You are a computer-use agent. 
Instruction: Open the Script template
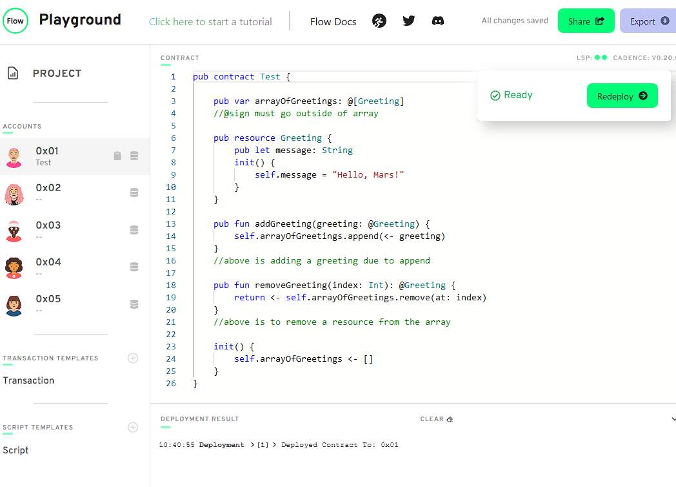[x=15, y=450]
